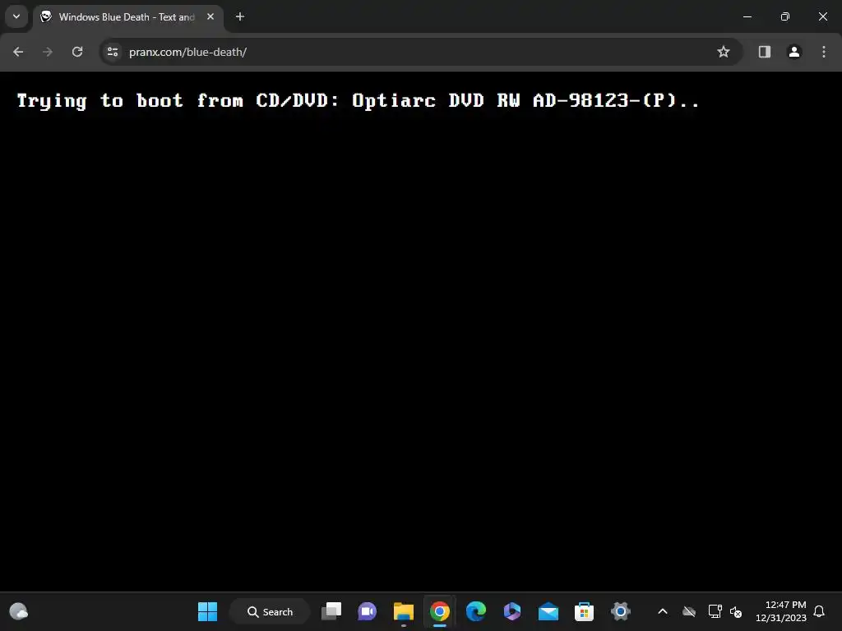Open the Chrome three-dot menu
Viewport: 842px width, 631px height.
tap(824, 52)
